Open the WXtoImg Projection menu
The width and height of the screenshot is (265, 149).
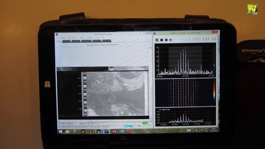click(x=90, y=38)
